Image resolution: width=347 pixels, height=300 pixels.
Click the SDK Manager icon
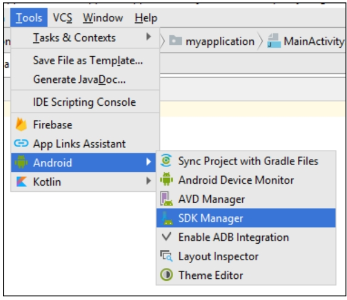tap(167, 218)
